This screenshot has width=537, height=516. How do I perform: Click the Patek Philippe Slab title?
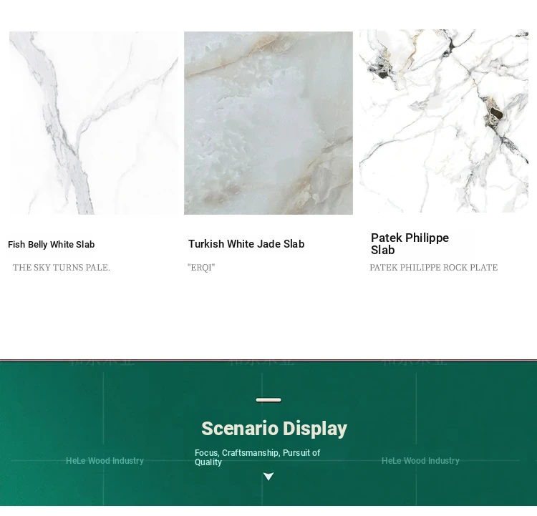click(410, 244)
